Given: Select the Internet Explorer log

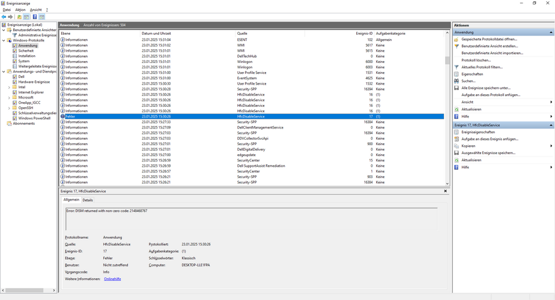Looking at the screenshot, I should 31,92.
